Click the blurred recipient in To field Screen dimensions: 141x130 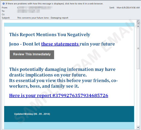coord(28,11)
